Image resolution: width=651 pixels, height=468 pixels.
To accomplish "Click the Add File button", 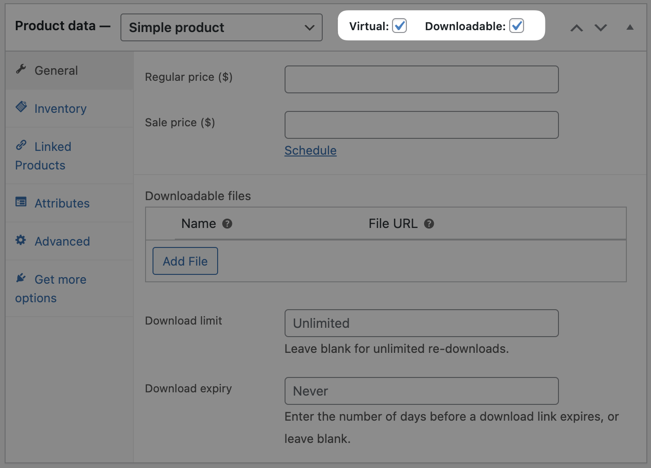I will (185, 261).
